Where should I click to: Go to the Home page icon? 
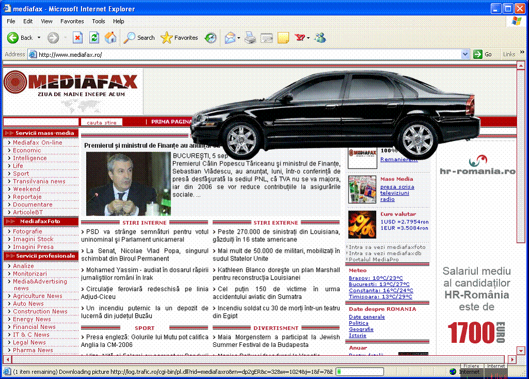(111, 38)
